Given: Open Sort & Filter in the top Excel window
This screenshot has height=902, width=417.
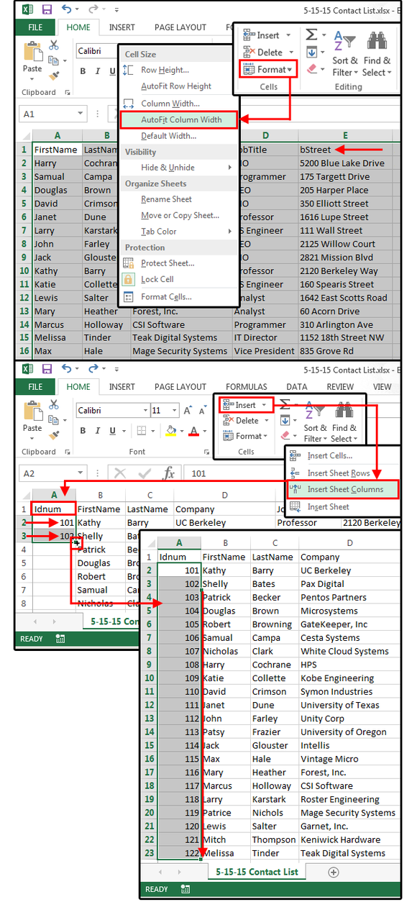Looking at the screenshot, I should coord(344,55).
